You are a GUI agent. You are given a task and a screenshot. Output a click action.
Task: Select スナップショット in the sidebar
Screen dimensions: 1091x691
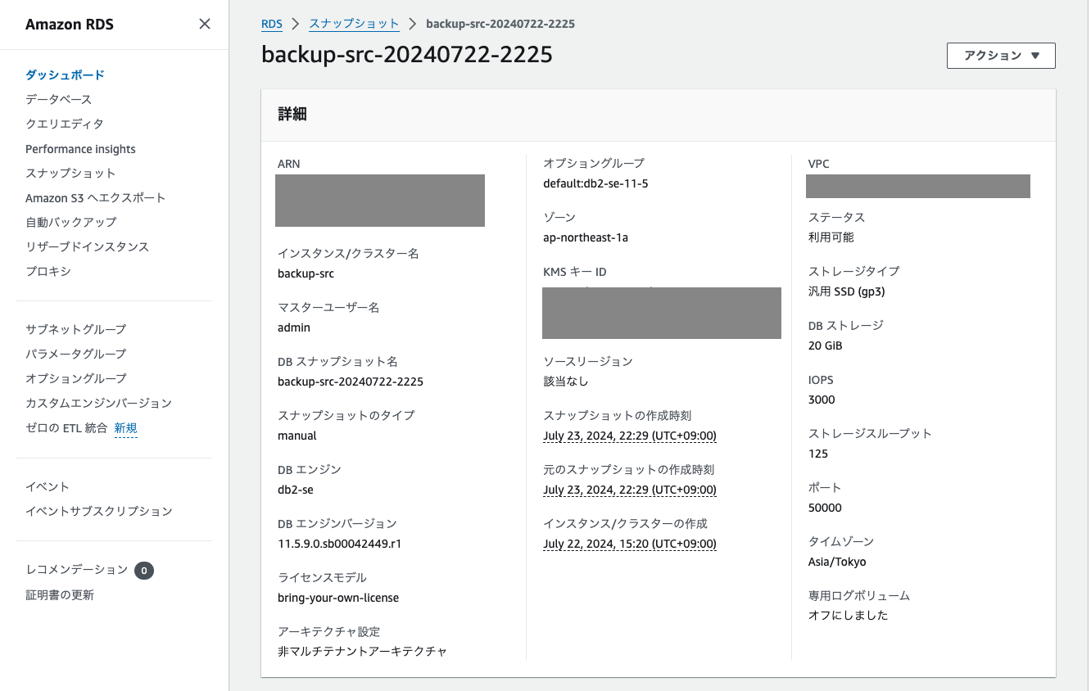70,173
